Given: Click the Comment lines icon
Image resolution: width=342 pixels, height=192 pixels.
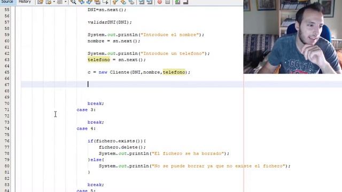Looking at the screenshot, I should [178, 2].
